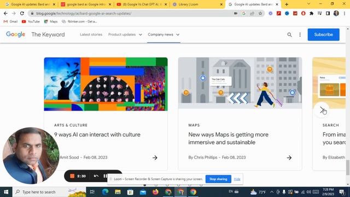Open the Gmail bookmark
The image size is (350, 197).
tap(11, 21)
